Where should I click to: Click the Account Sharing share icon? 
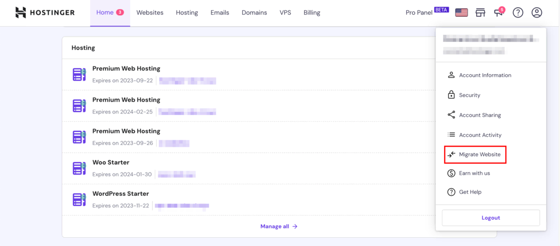click(x=451, y=115)
